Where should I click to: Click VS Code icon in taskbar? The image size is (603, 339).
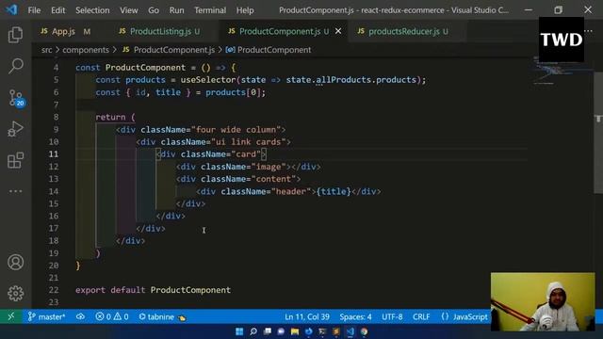350,331
